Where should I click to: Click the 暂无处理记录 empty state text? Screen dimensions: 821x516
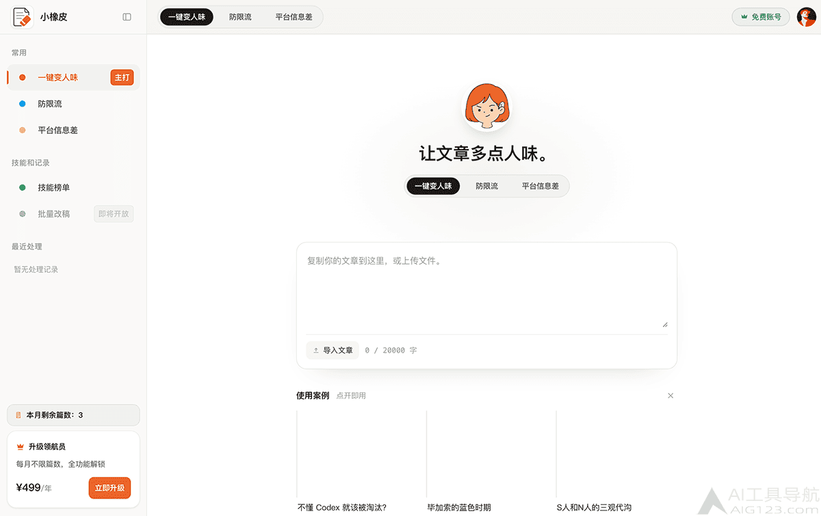[x=36, y=269]
